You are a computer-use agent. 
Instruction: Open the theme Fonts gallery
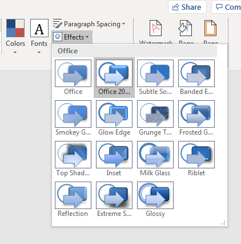(39, 36)
